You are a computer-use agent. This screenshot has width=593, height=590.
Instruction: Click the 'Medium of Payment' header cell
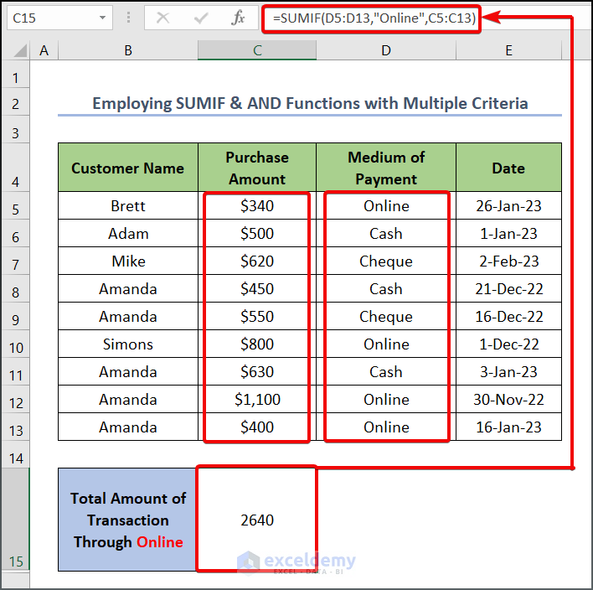tap(386, 168)
